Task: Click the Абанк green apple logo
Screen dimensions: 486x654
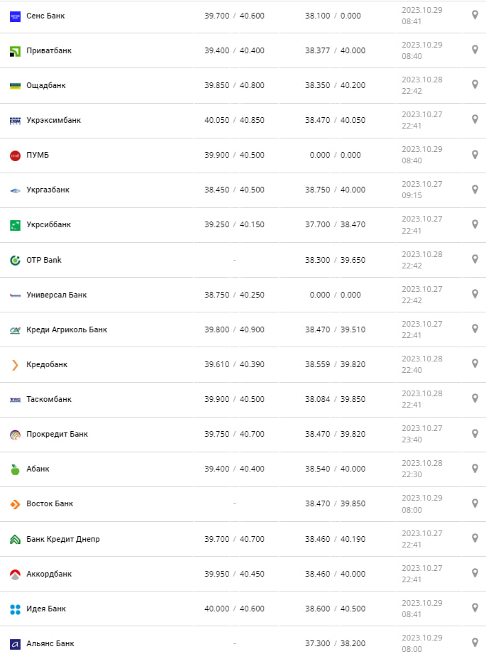Action: (x=15, y=469)
